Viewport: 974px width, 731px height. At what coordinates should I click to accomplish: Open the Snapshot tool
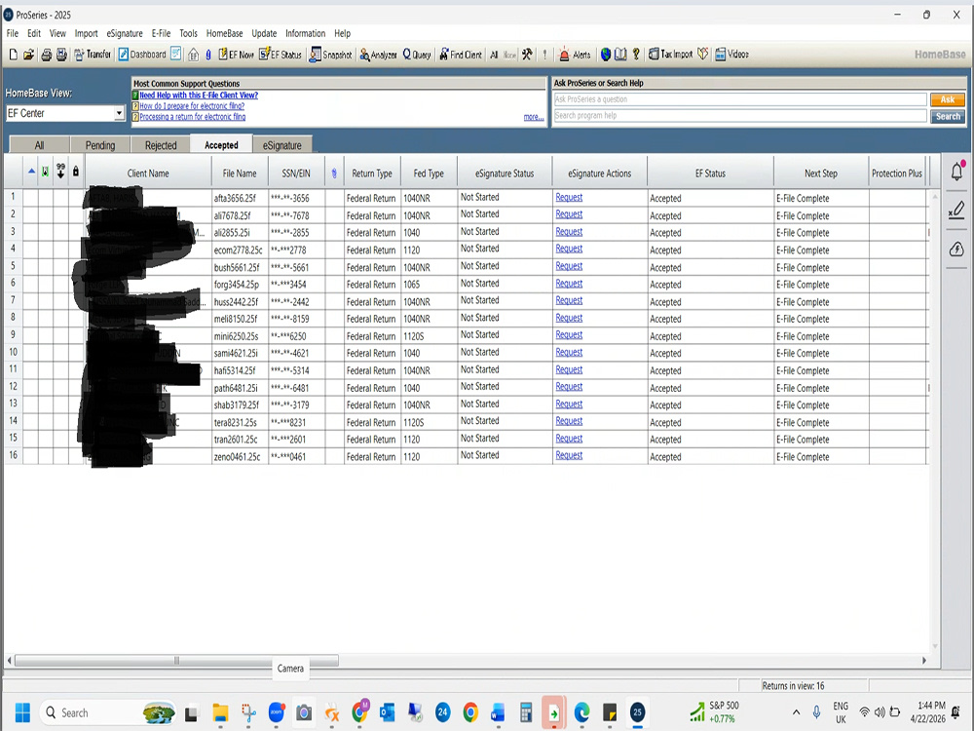330,55
